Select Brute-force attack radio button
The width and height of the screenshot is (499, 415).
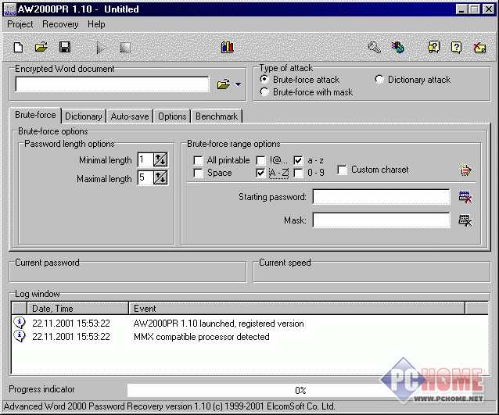[264, 79]
